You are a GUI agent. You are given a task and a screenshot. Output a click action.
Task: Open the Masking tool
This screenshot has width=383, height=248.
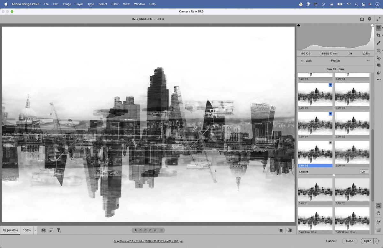(379, 50)
